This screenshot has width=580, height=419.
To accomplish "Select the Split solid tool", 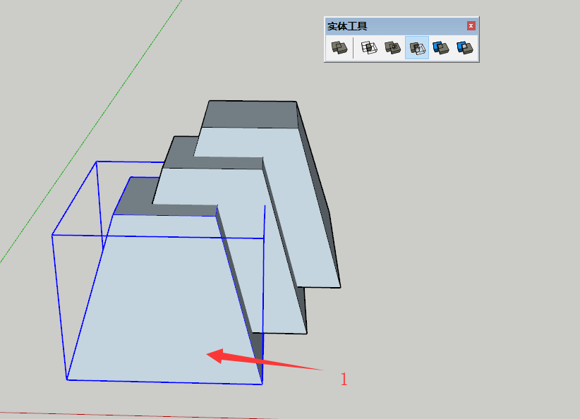I will click(464, 48).
